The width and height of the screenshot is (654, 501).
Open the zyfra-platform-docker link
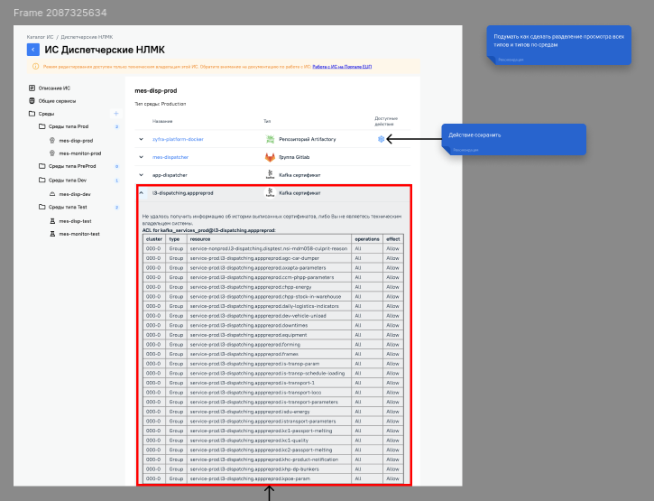coord(178,139)
